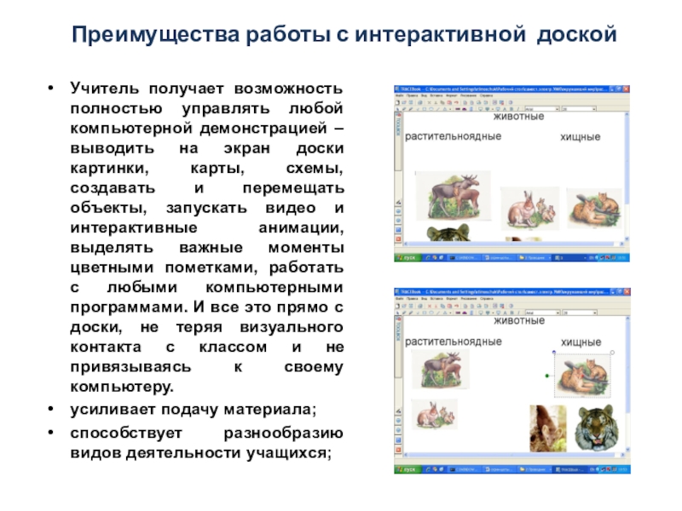
Task: Click print icon in upper screenshot toolbar
Action: [x=420, y=102]
